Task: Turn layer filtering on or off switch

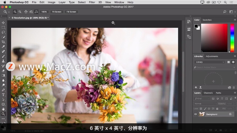Action: 235,98
